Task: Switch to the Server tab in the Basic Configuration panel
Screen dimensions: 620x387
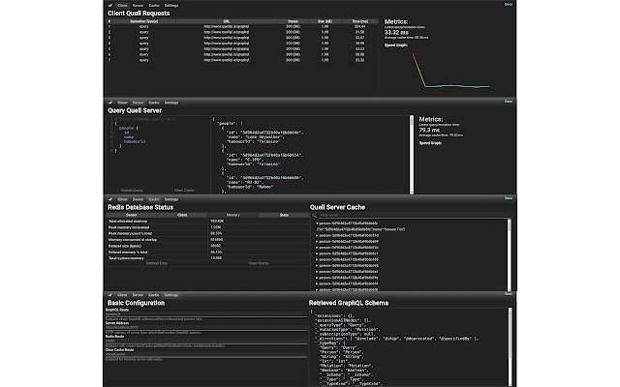Action: (x=138, y=295)
